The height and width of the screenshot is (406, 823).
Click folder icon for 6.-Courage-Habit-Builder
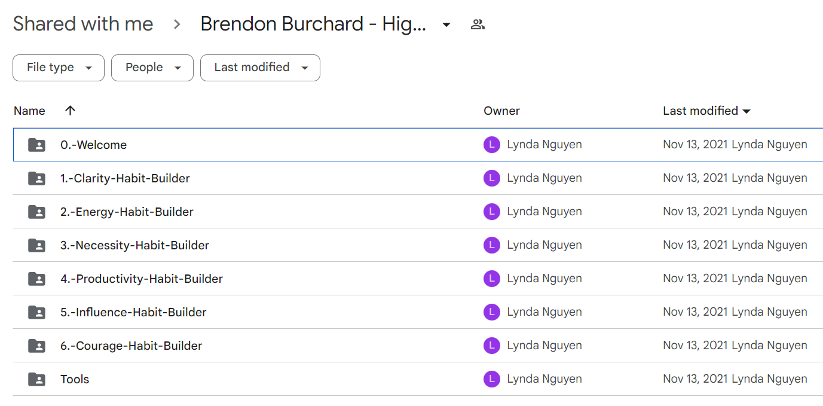[x=36, y=346]
